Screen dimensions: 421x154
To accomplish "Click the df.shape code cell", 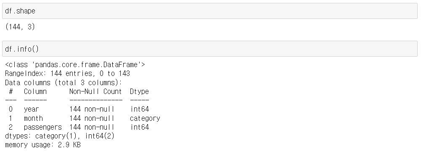I will [x=210, y=11].
